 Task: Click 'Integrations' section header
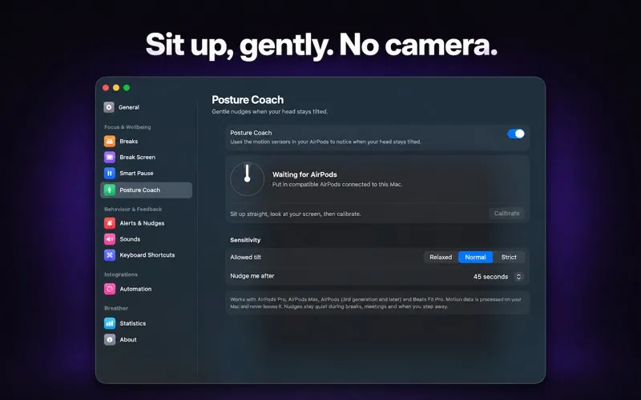tap(121, 274)
